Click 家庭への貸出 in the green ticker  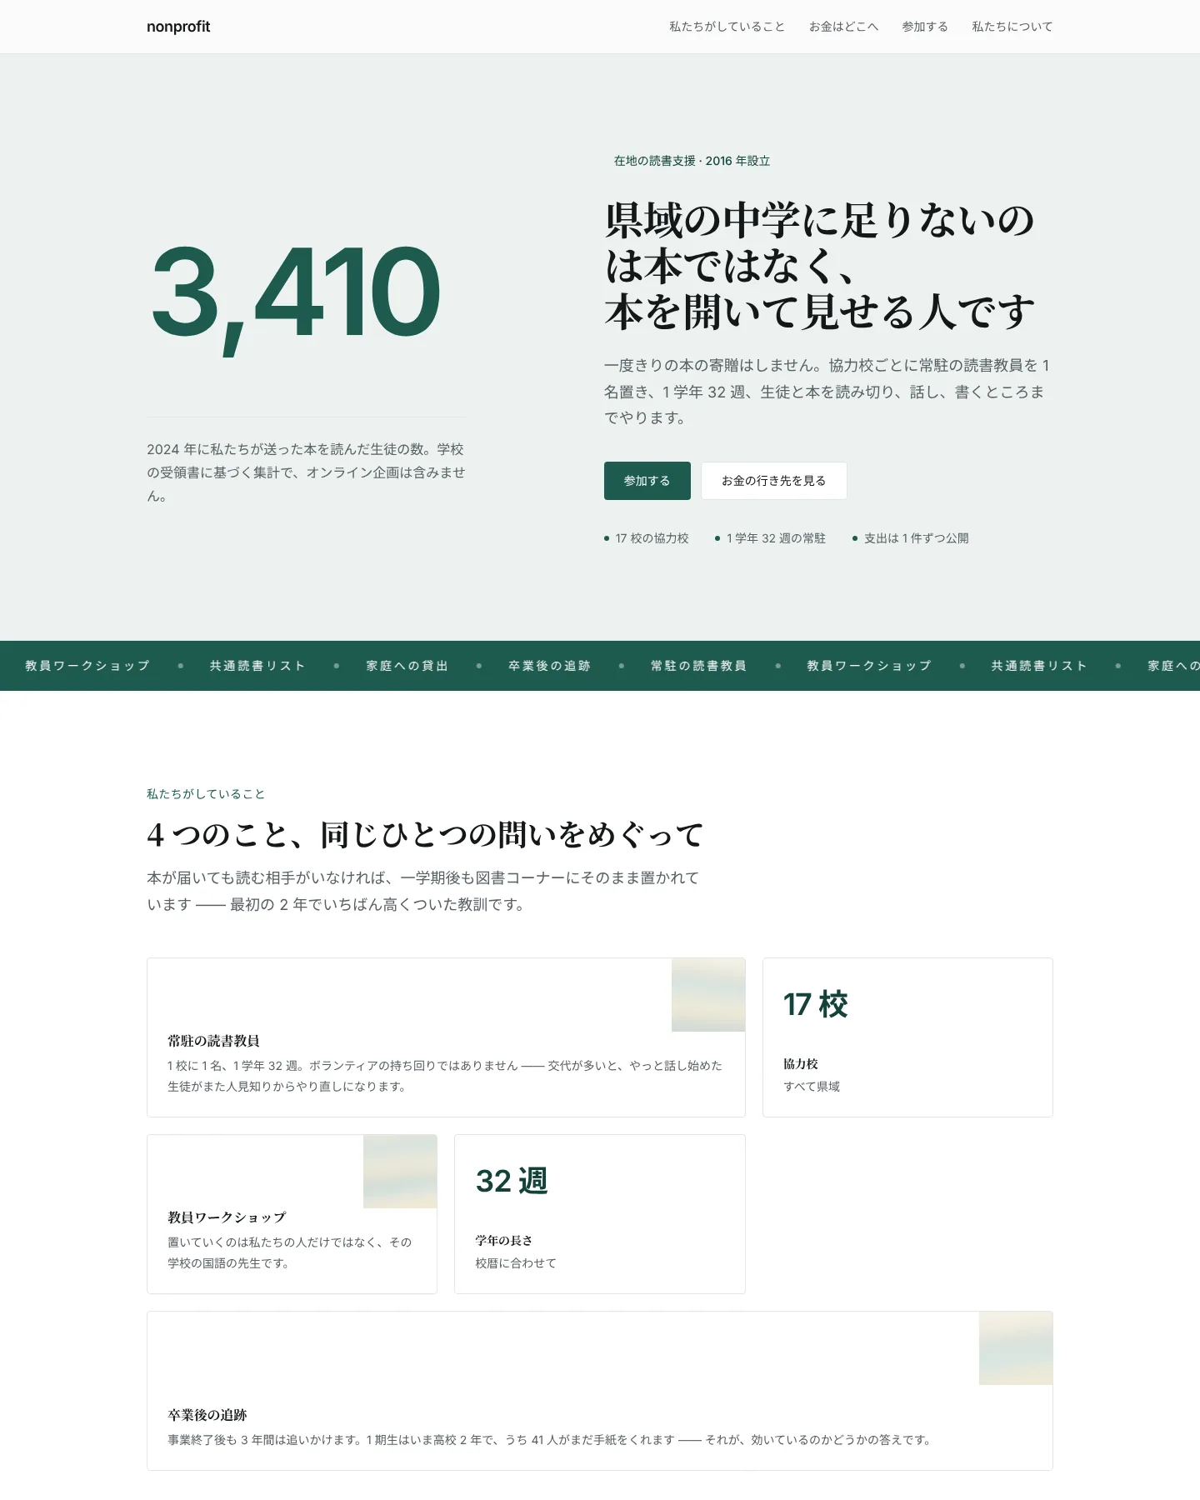click(x=407, y=666)
